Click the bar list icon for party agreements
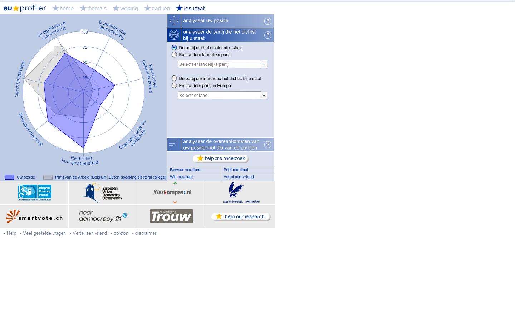Image resolution: width=515 pixels, height=322 pixels. [x=174, y=145]
